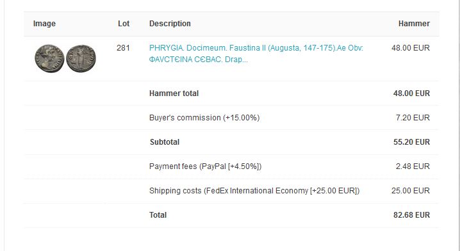Click the coin reverse thumbnail image
Screen dimensions: 460x251
pos(81,58)
